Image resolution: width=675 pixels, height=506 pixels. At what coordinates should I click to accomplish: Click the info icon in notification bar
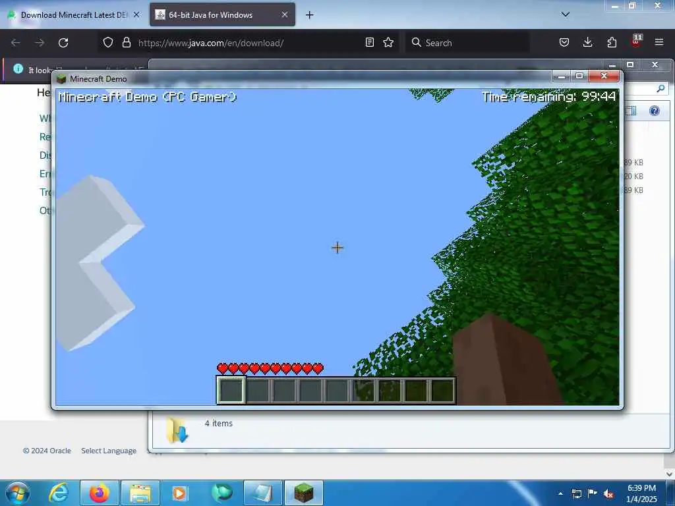18,69
